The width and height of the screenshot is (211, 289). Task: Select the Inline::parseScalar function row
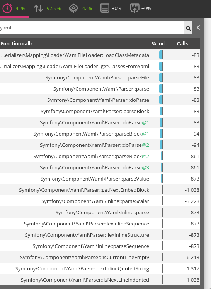(100, 201)
